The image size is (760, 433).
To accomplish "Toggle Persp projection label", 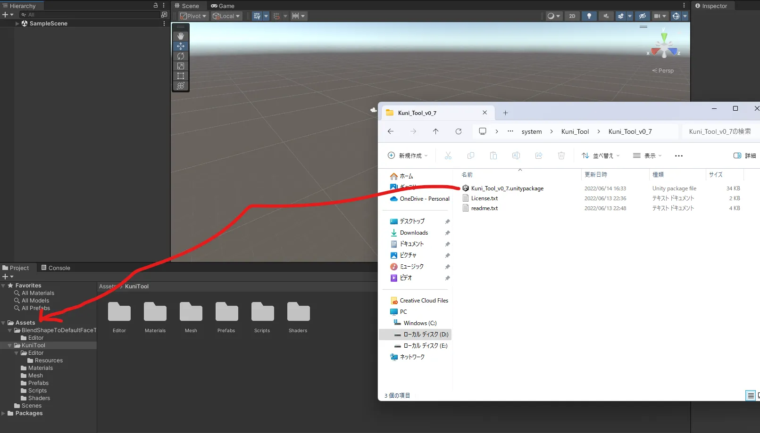I will point(663,71).
